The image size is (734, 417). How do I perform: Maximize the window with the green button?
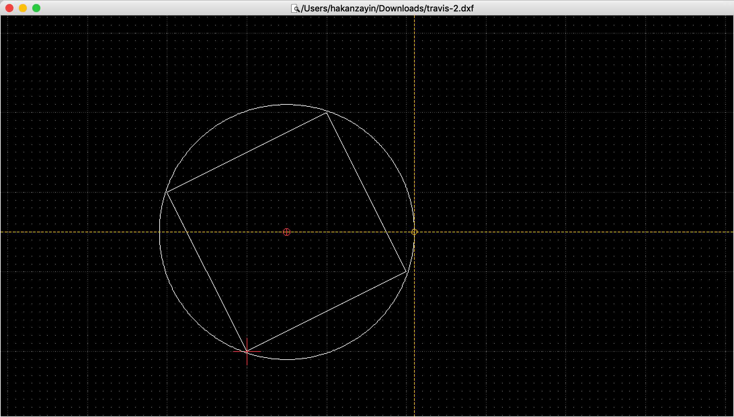pos(36,8)
